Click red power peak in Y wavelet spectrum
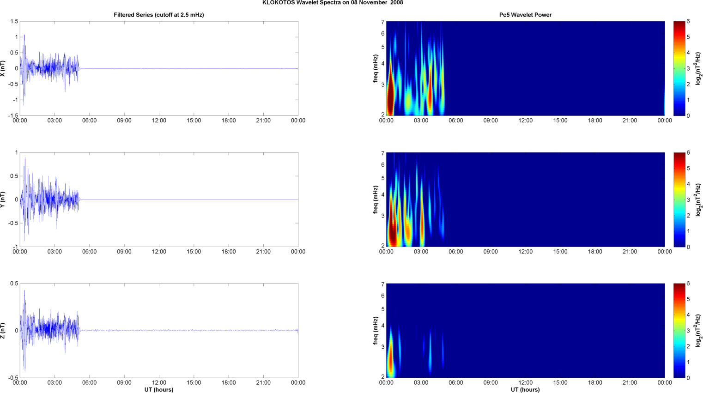Image resolution: width=703 pixels, height=393 pixels. pyautogui.click(x=393, y=230)
